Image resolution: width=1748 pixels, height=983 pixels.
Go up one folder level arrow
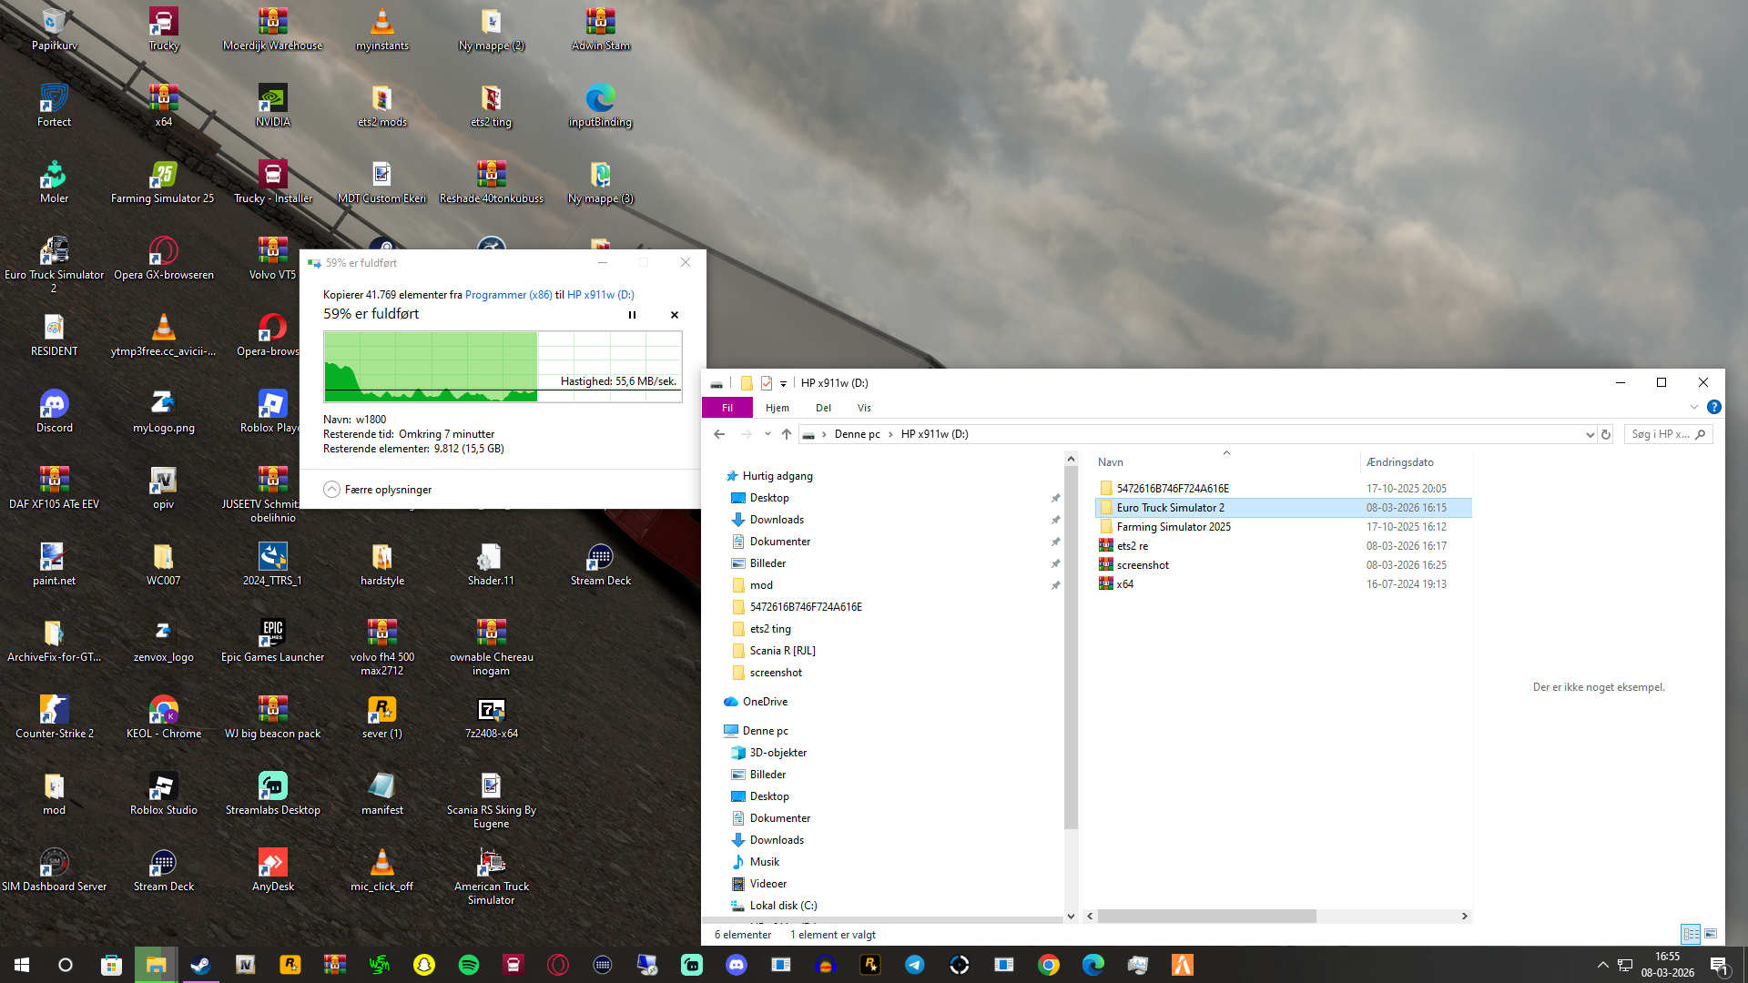pos(787,434)
